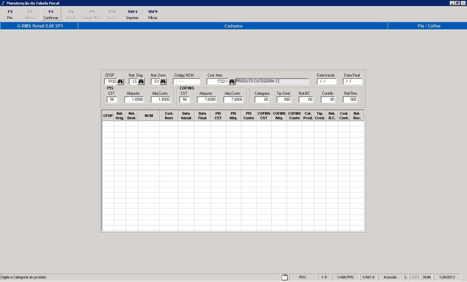Click the grayed F10 Excluir button

point(112,14)
